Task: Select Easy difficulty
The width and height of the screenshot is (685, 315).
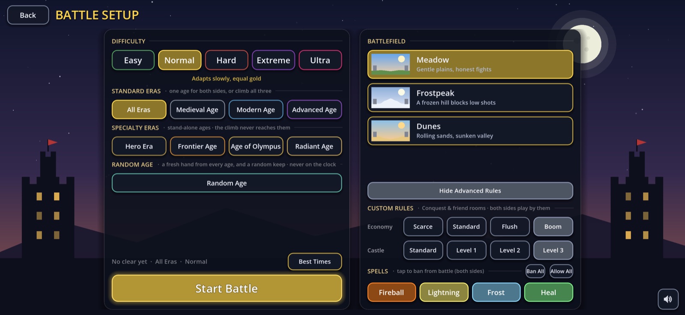Action: [133, 60]
